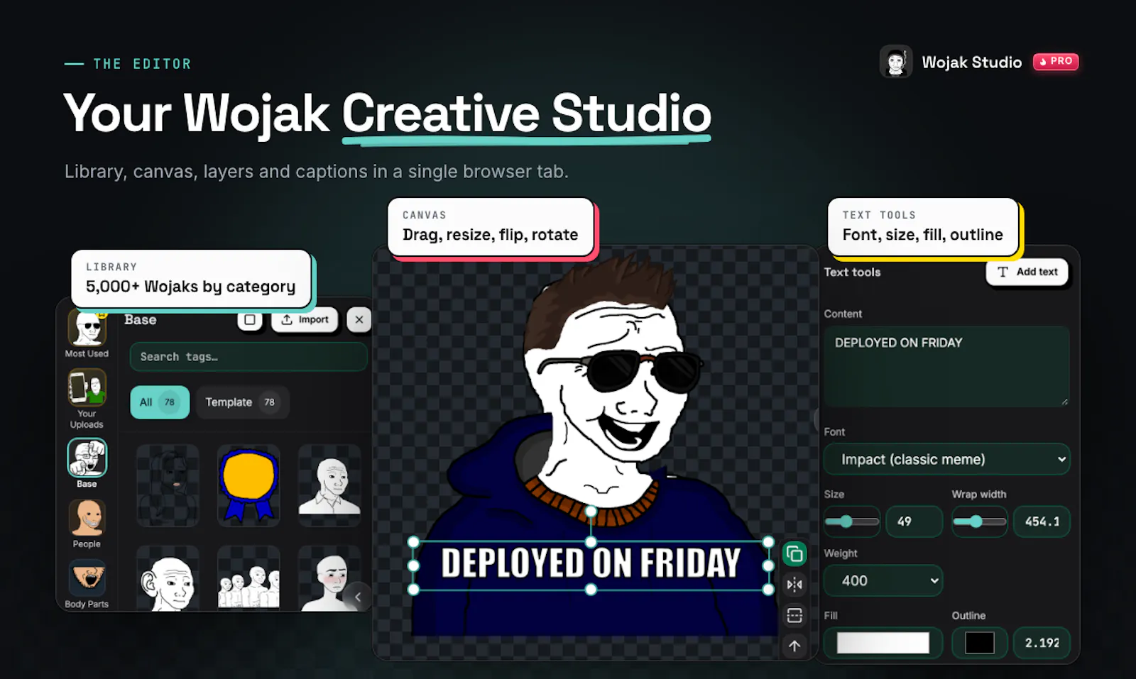Select the bald side-profile Wojak thumbnail
The height and width of the screenshot is (679, 1136).
[x=168, y=578]
